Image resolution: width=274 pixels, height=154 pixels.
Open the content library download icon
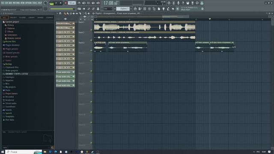(202, 3)
